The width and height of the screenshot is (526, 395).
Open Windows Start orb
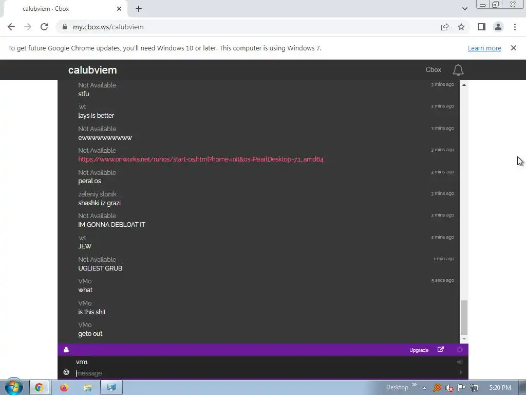(x=14, y=387)
